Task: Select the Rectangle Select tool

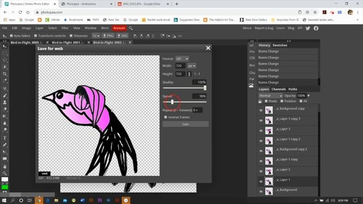Action: click(5, 53)
